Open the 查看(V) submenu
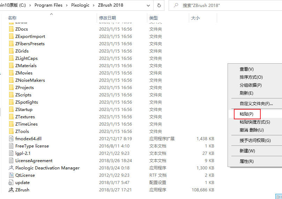The image size is (282, 199). point(255,69)
